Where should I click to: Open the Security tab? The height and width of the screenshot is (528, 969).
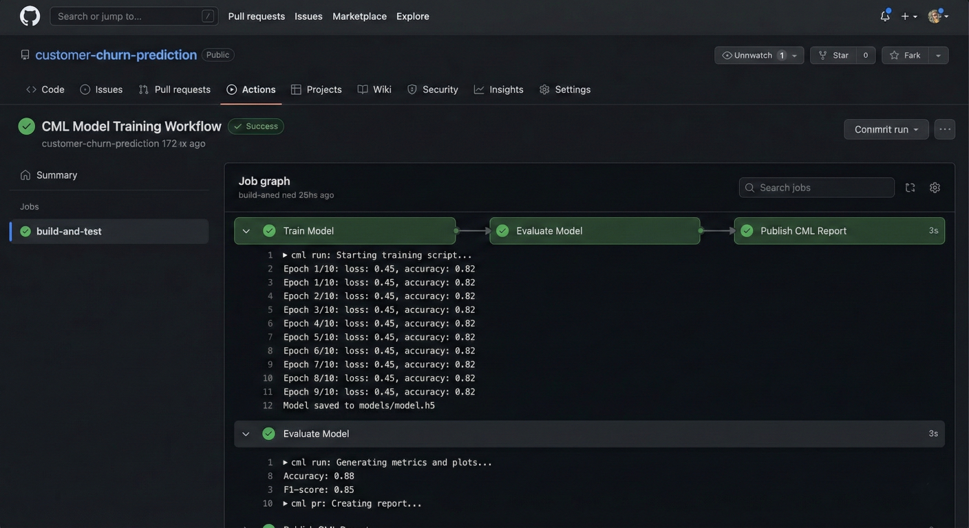(432, 89)
